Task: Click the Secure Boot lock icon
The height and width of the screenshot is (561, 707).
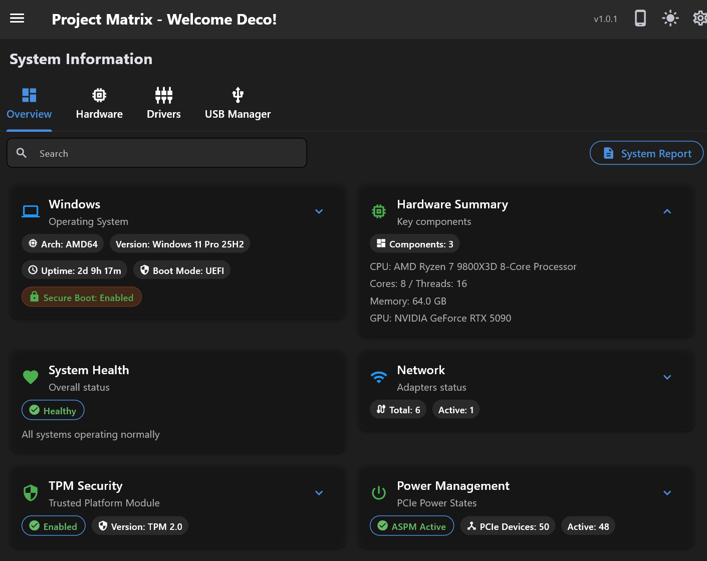Action: pyautogui.click(x=34, y=297)
